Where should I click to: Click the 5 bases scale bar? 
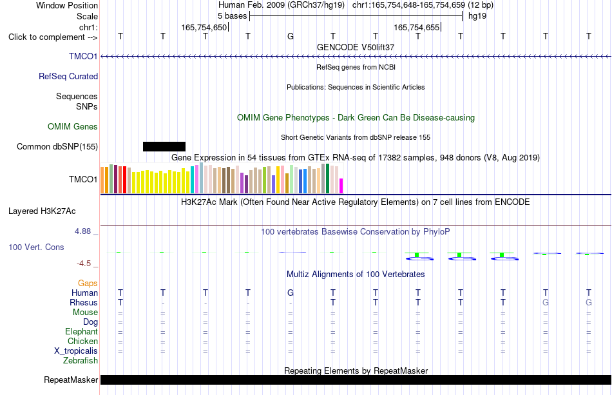[356, 16]
